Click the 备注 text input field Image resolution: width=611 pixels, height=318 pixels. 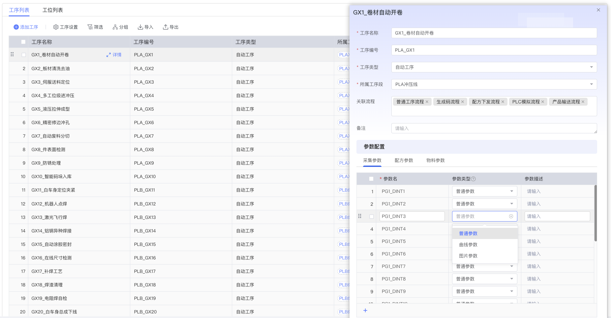click(494, 128)
